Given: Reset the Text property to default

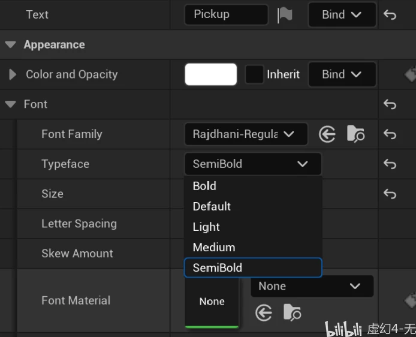Looking at the screenshot, I should point(390,14).
